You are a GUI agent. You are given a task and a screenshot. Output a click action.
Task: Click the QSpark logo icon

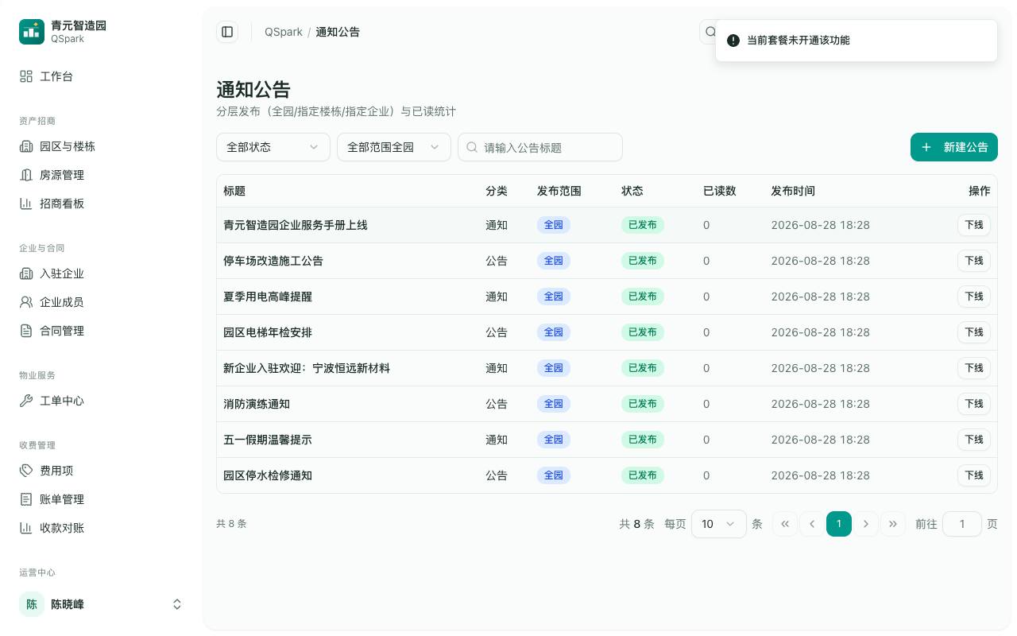coord(32,32)
